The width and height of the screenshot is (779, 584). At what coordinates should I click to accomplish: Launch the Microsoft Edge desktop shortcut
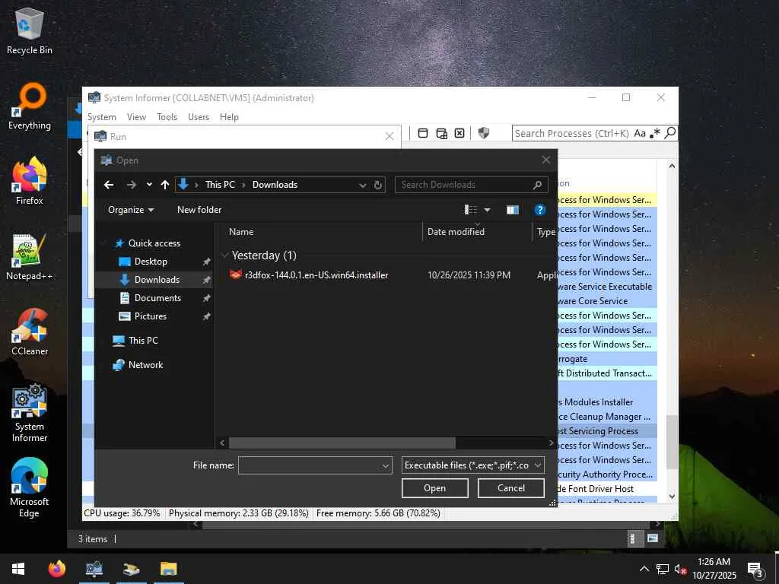pyautogui.click(x=30, y=488)
